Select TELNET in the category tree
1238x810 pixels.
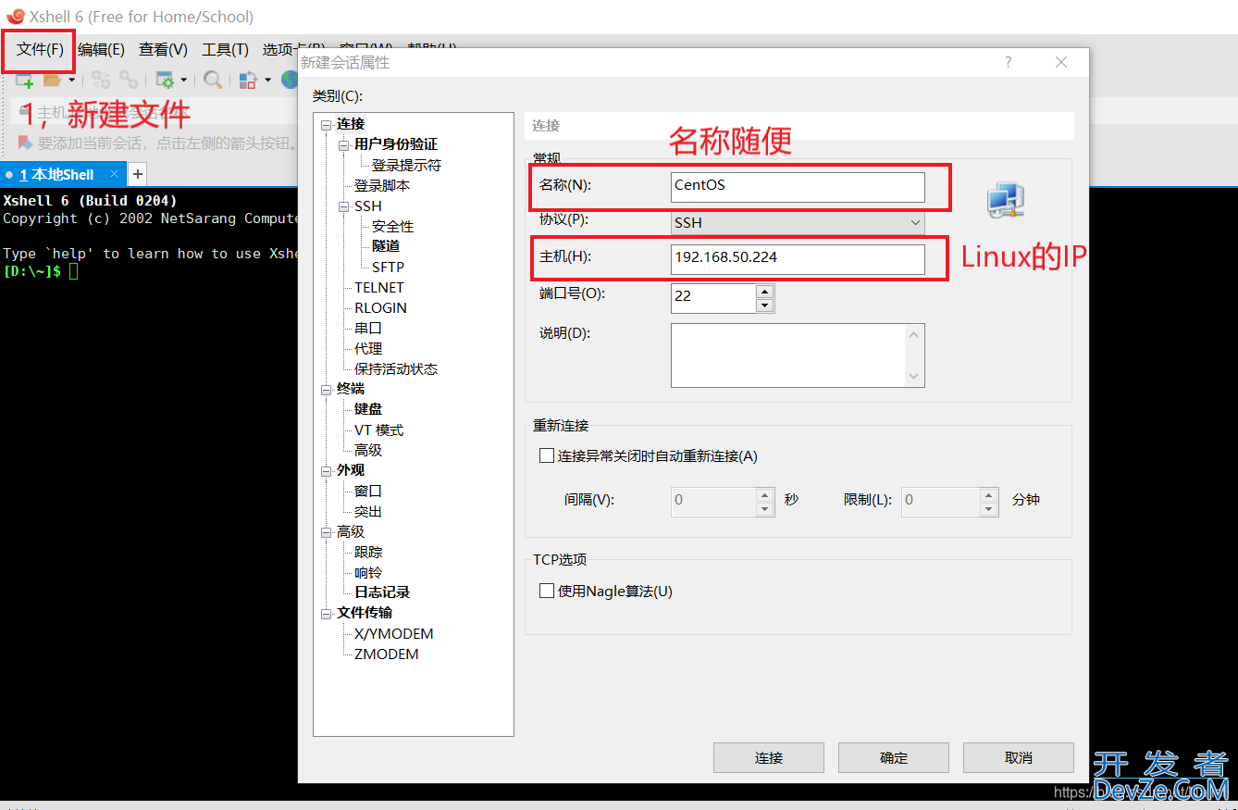(x=378, y=287)
